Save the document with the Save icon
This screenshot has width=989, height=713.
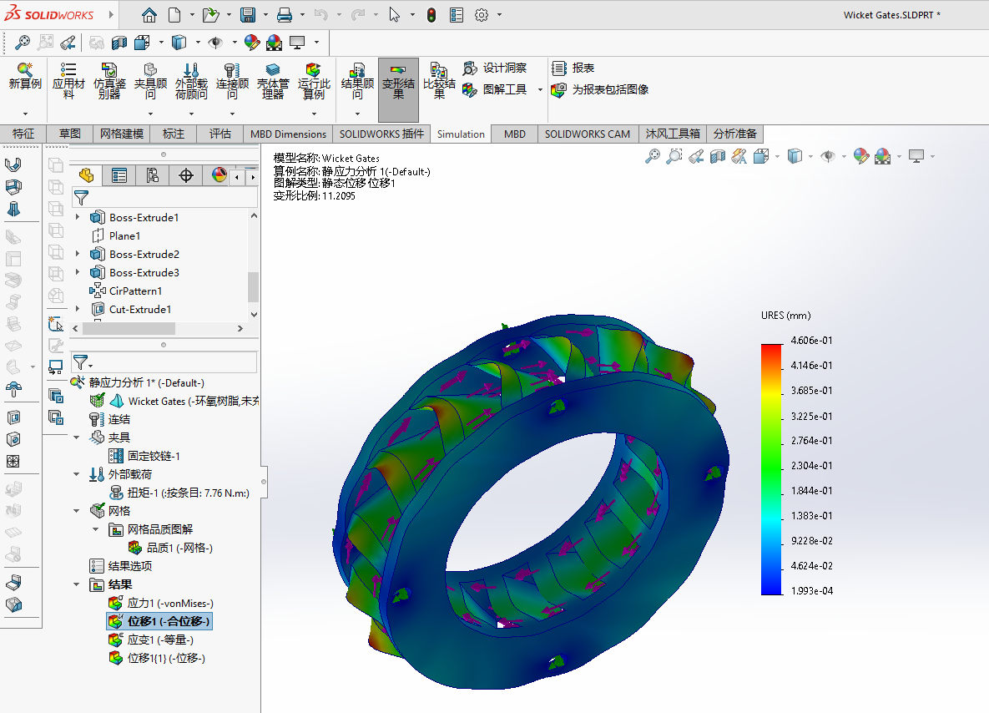point(248,15)
